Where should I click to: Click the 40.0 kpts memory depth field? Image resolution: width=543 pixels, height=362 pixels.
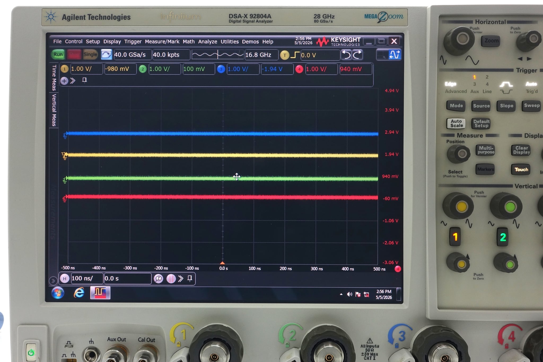tap(171, 55)
